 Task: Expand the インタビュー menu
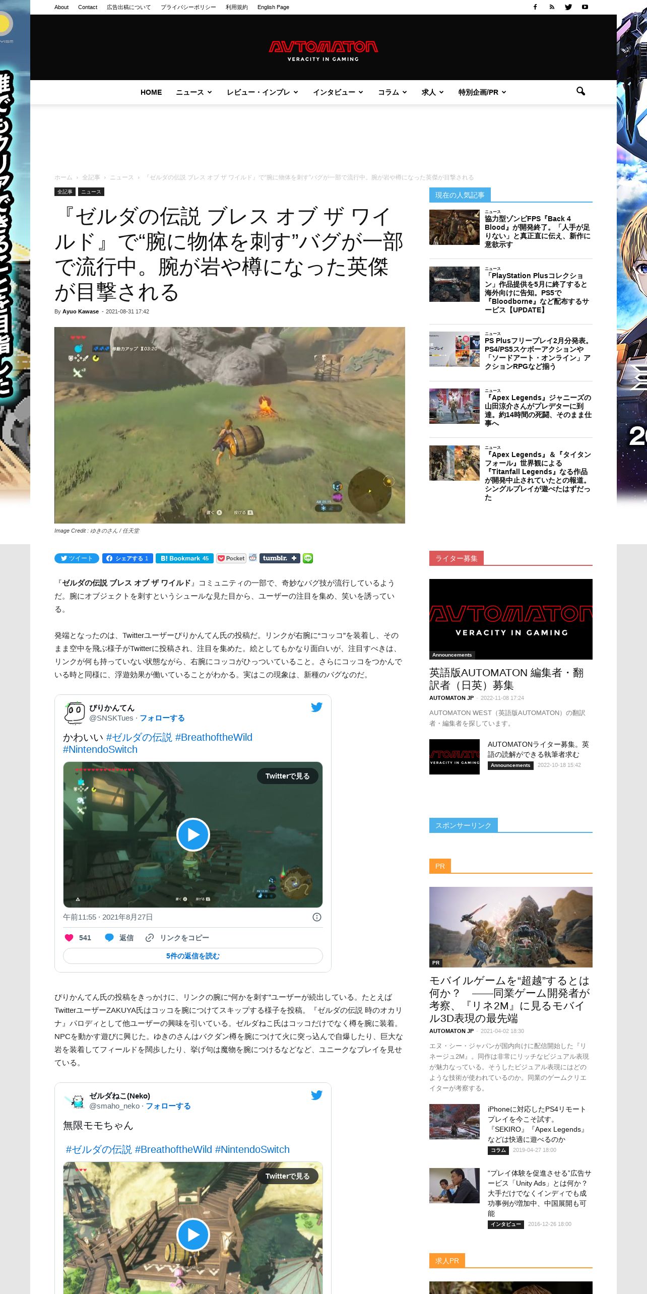pyautogui.click(x=338, y=92)
